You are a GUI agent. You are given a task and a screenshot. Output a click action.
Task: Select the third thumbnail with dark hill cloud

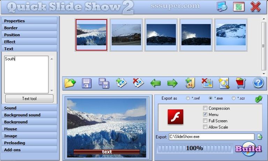(161, 35)
